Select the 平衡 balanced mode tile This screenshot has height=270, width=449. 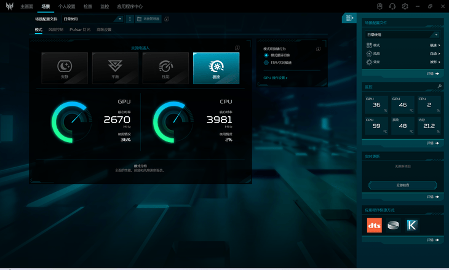(x=115, y=68)
